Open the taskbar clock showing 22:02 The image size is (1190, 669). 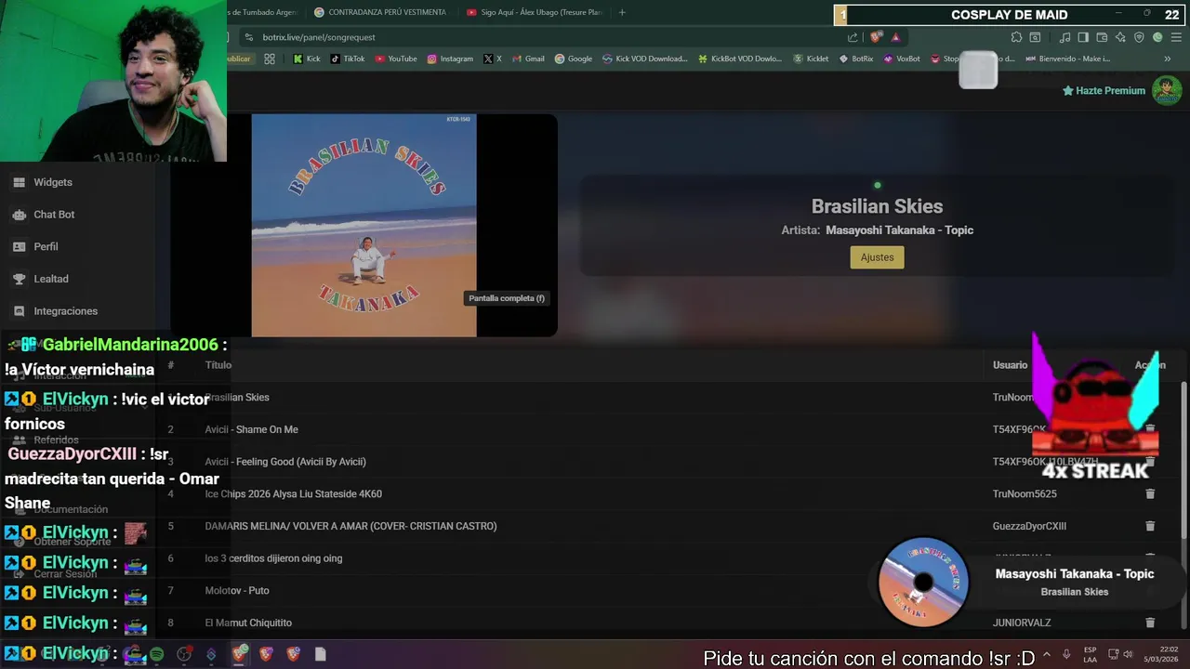coord(1161,654)
